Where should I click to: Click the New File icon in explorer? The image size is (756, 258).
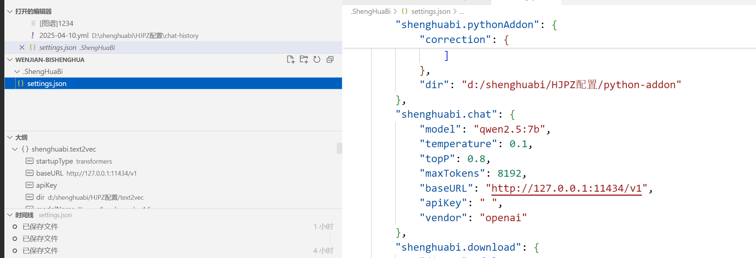tap(290, 60)
